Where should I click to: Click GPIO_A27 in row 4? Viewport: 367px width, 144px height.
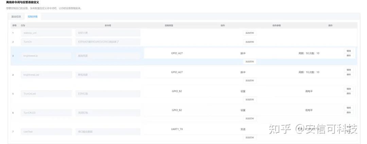coord(177,72)
